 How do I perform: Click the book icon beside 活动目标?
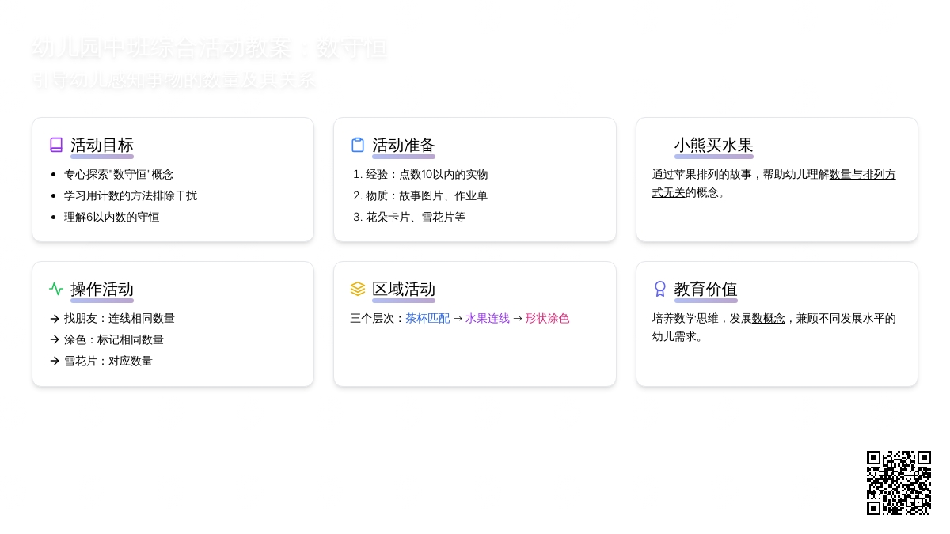click(56, 145)
